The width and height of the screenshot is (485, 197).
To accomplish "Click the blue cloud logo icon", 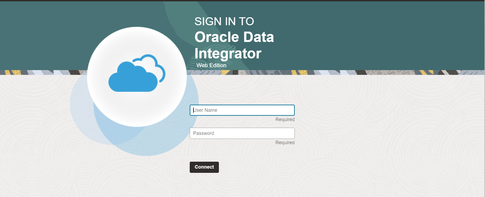I will (137, 73).
